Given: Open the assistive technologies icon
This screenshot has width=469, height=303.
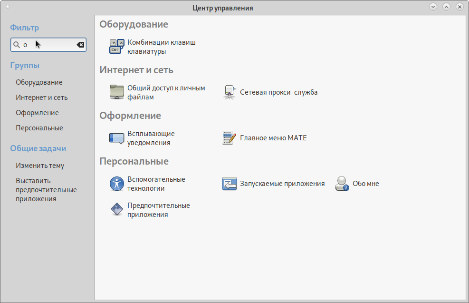Looking at the screenshot, I should click(x=117, y=184).
